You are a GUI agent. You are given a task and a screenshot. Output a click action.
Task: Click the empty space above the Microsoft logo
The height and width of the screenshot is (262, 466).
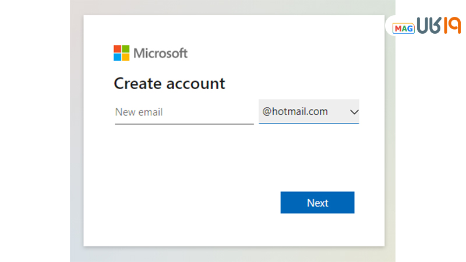click(151, 29)
